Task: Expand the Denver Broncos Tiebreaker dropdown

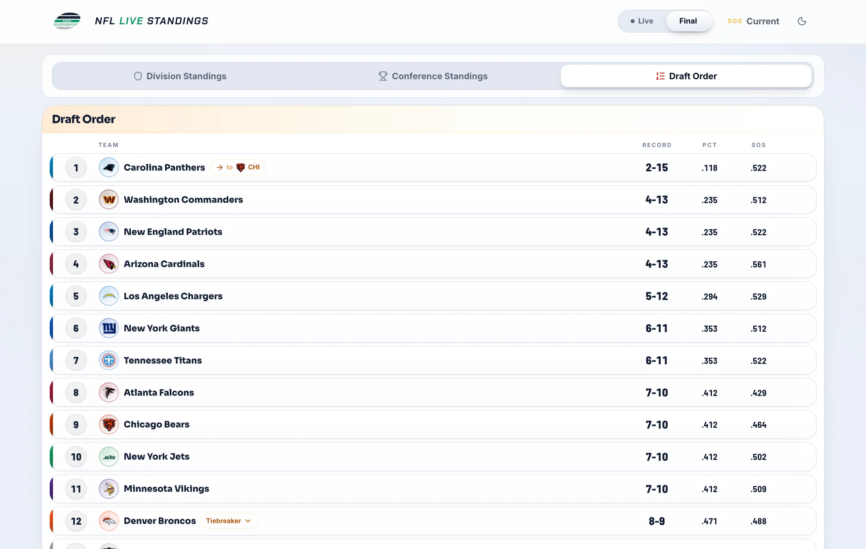Action: [229, 521]
